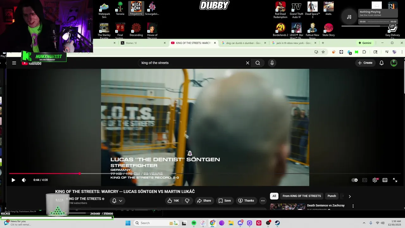Open Death Sentence vs Zachcray video
Image resolution: width=405 pixels, height=228 pixels.
pyautogui.click(x=326, y=206)
